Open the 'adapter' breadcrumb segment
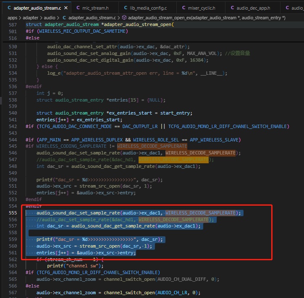The height and width of the screenshot is (298, 304). (x=30, y=18)
